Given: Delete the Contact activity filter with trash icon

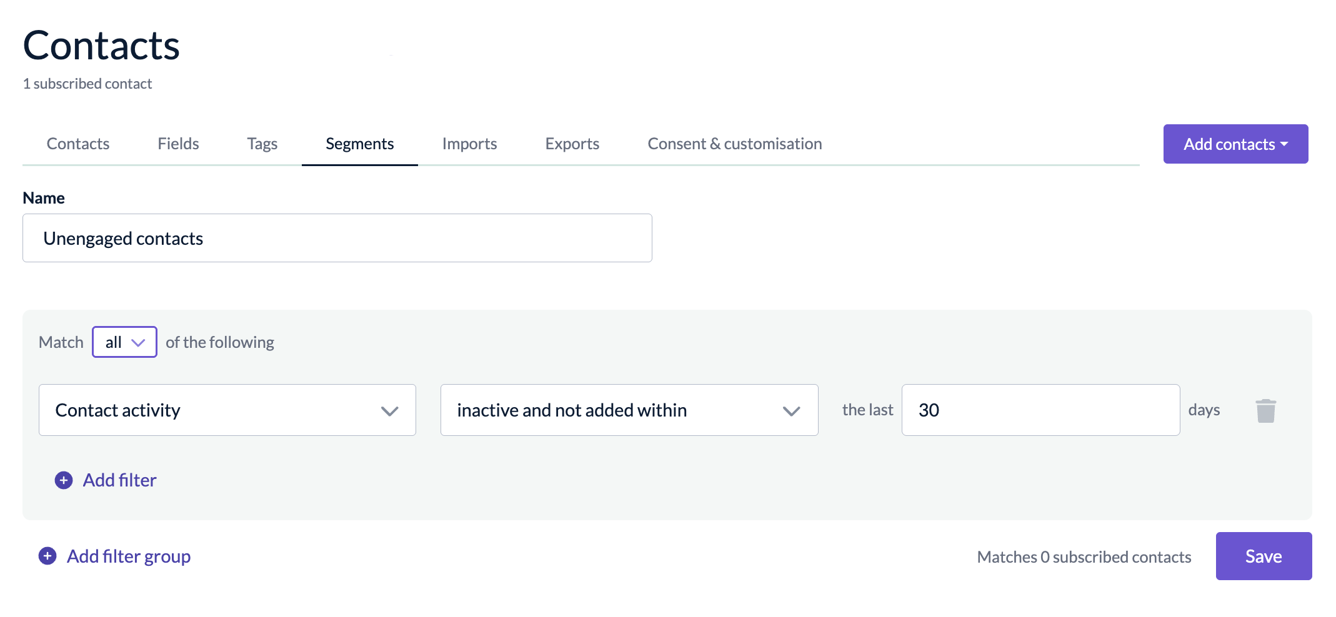Looking at the screenshot, I should coord(1265,410).
